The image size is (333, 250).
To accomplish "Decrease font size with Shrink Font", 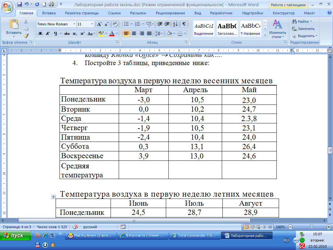I will [106, 24].
